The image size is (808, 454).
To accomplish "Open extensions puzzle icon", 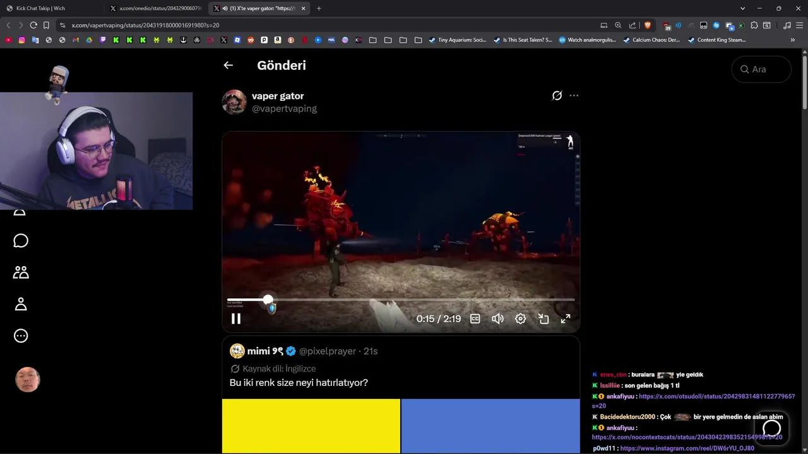I will click(x=754, y=25).
